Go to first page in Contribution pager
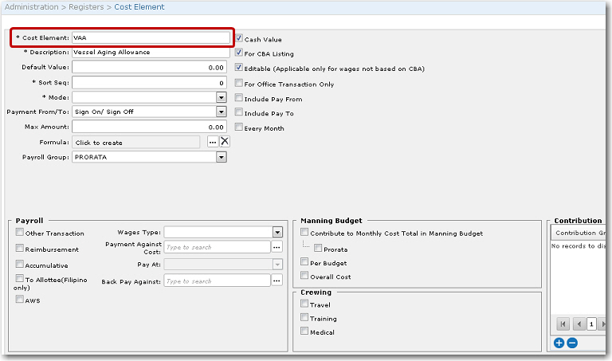Screen dimensions: 612x361 click(563, 324)
